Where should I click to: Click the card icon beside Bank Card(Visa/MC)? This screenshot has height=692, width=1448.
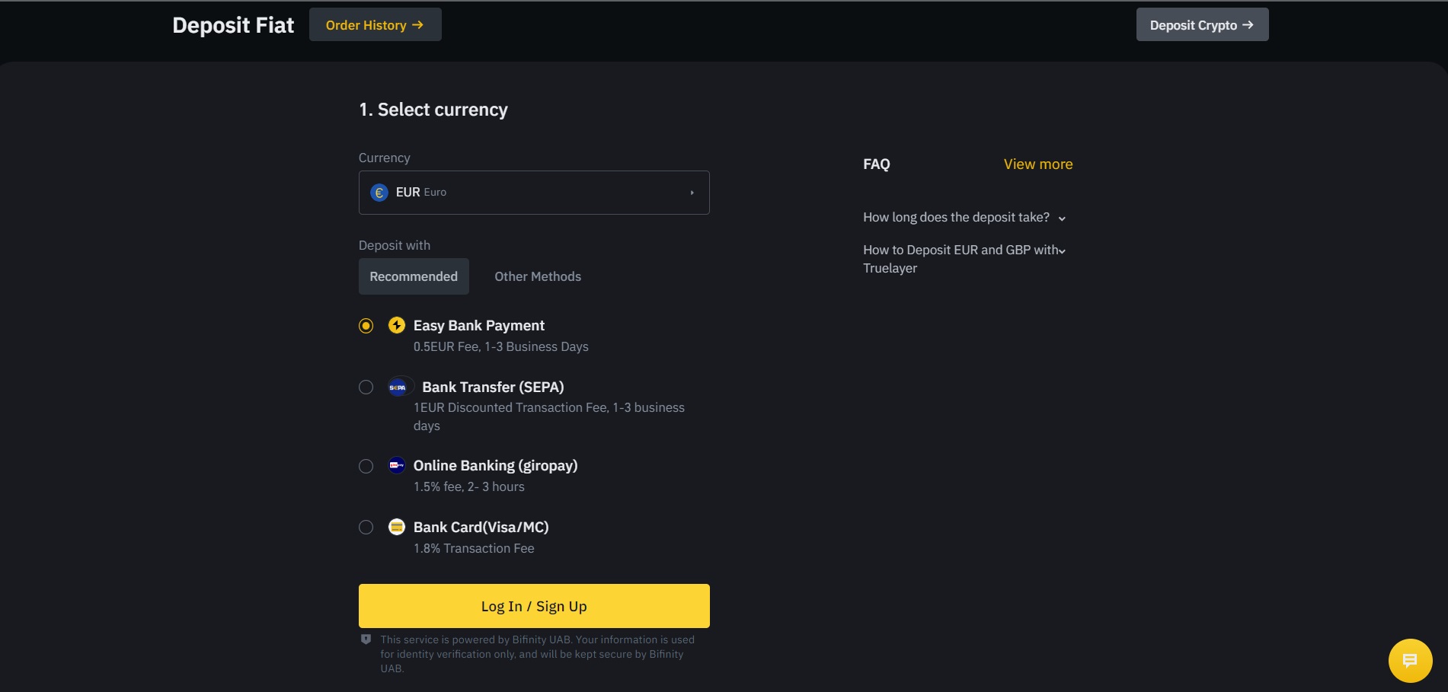click(397, 527)
